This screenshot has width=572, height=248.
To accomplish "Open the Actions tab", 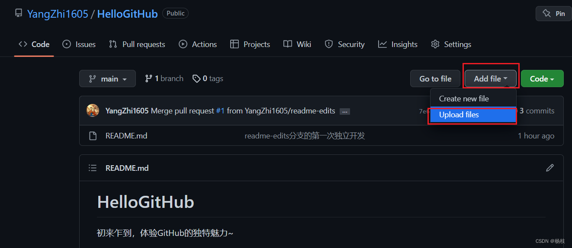I will [x=198, y=44].
